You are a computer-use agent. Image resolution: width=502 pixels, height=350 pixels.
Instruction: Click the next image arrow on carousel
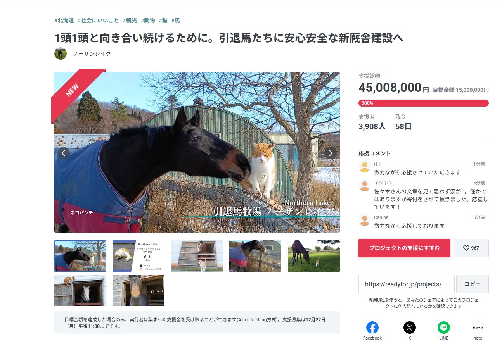coord(331,153)
